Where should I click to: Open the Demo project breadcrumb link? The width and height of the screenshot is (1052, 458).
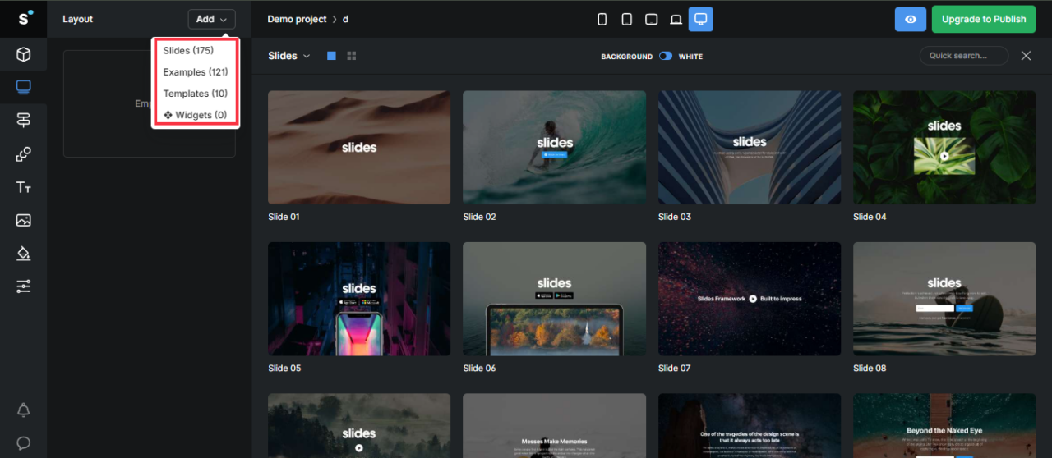[x=297, y=19]
